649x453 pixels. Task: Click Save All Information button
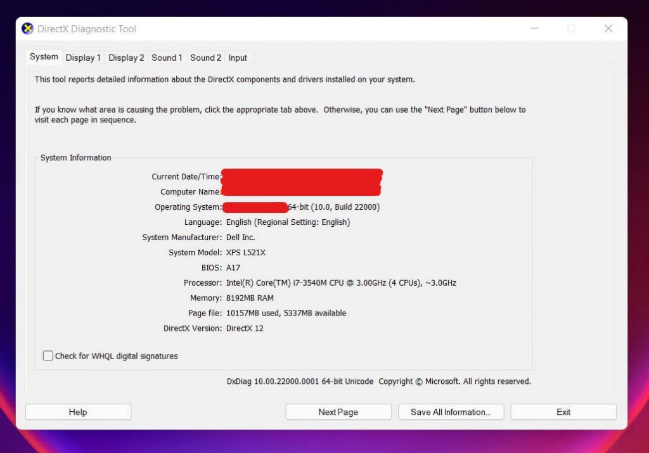click(451, 412)
